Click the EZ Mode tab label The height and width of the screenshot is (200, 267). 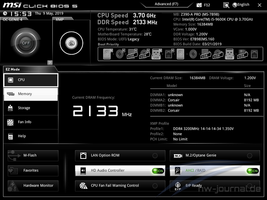pos(13,69)
